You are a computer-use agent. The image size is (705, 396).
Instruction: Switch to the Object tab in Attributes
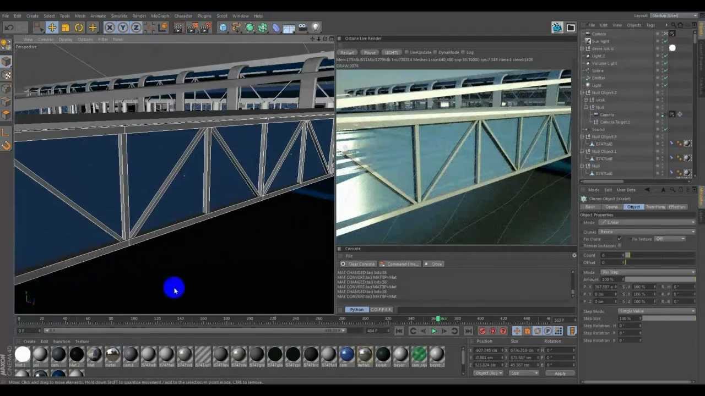[633, 207]
